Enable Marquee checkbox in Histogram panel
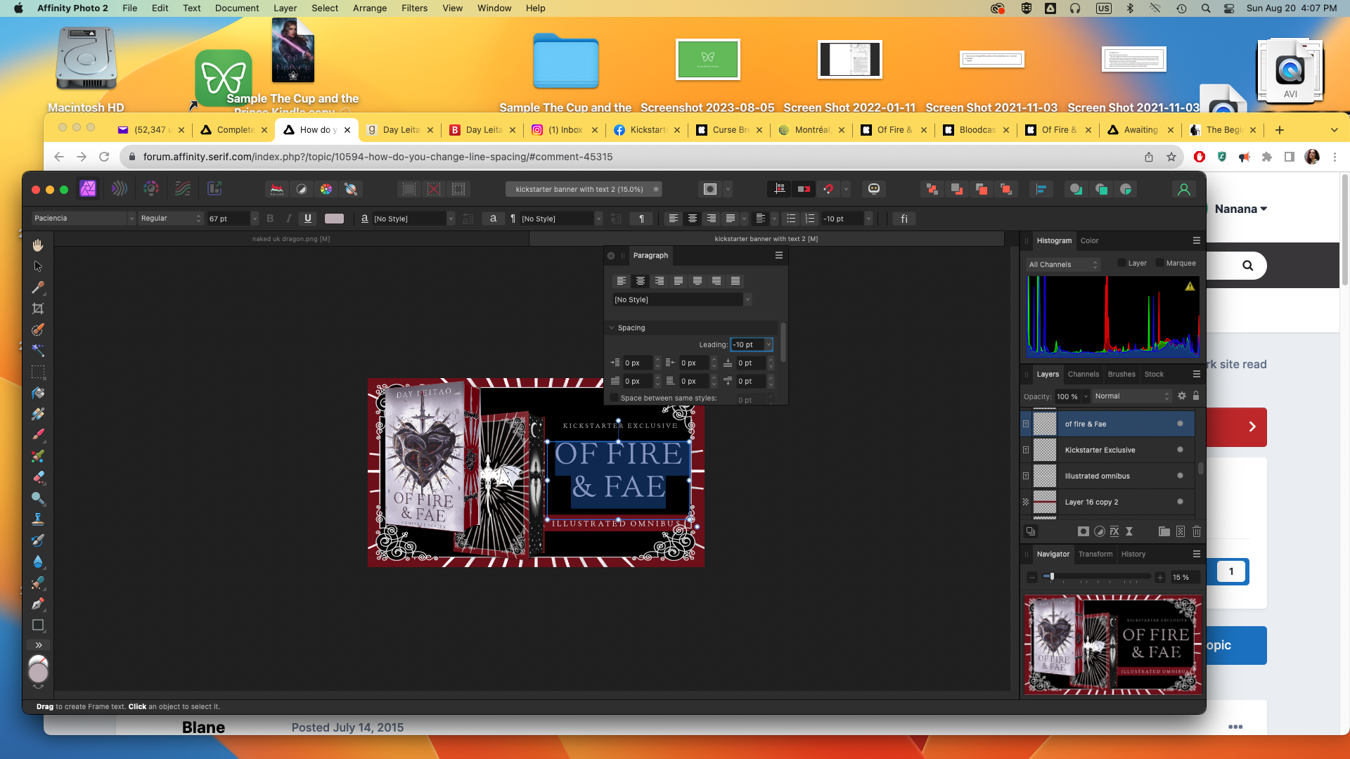Viewport: 1350px width, 759px height. [1159, 264]
